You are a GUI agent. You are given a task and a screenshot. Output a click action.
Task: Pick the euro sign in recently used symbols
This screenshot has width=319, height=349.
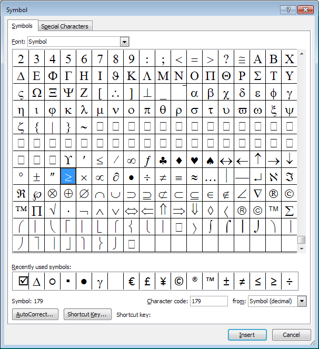click(132, 281)
